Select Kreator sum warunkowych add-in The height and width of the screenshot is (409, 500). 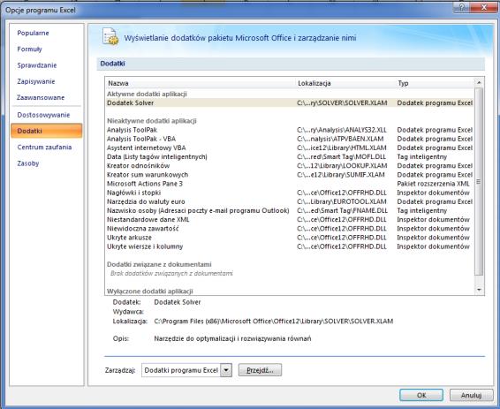point(290,175)
